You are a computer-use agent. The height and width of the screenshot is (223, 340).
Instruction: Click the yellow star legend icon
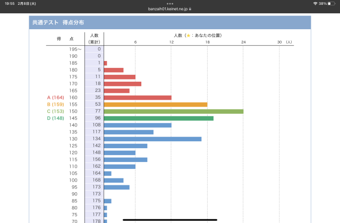tap(189, 36)
